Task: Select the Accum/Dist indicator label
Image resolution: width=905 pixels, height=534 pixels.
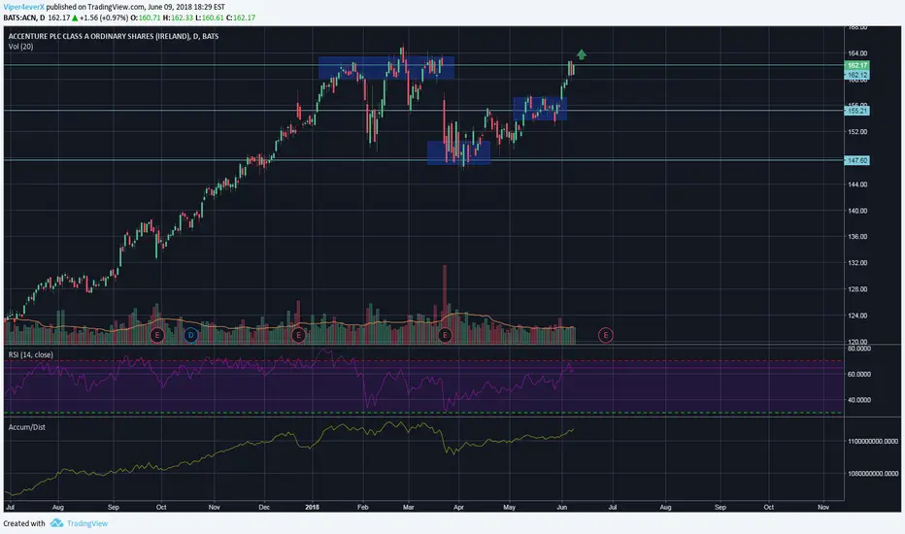Action: coord(26,427)
